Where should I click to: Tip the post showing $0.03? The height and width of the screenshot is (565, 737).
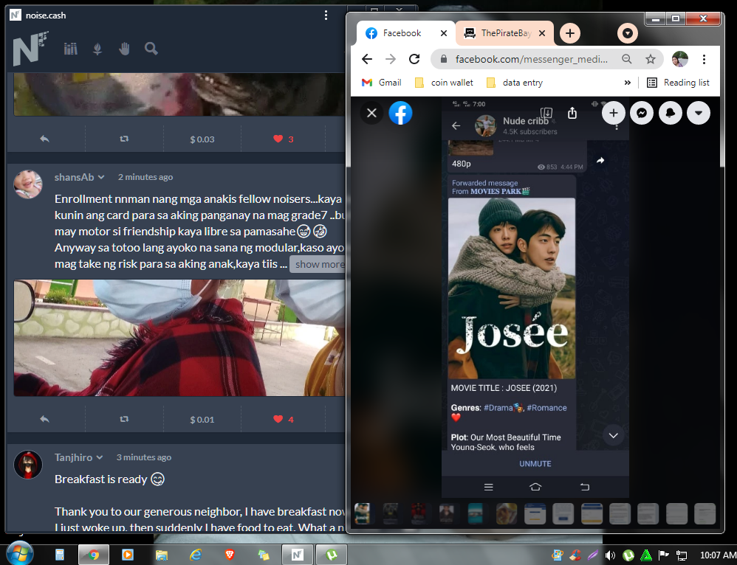coord(202,139)
